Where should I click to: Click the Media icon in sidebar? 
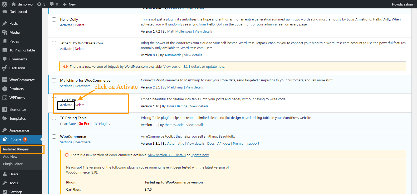pyautogui.click(x=4, y=32)
